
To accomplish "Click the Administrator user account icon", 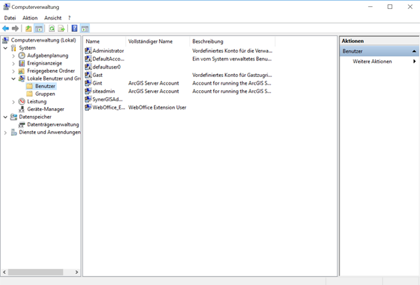I will pyautogui.click(x=88, y=51).
